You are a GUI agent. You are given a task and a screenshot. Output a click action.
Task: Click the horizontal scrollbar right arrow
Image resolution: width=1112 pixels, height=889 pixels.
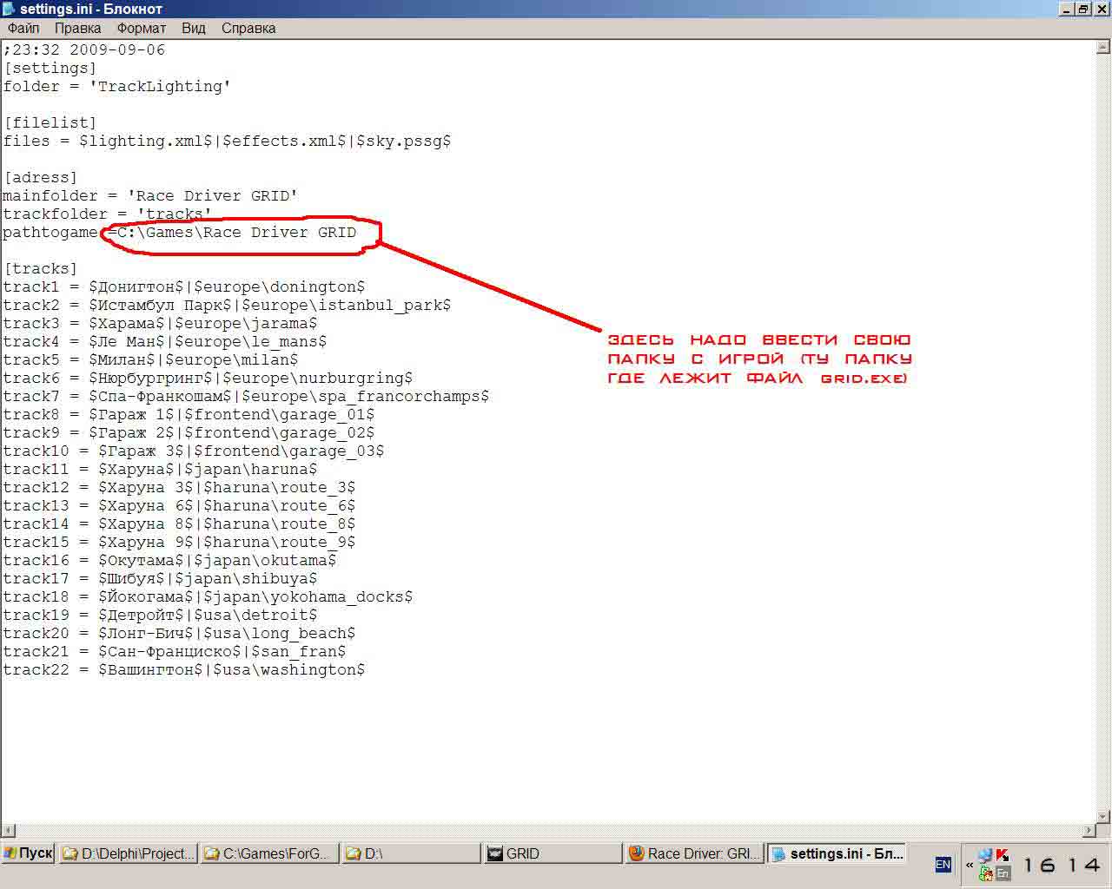tap(1089, 831)
